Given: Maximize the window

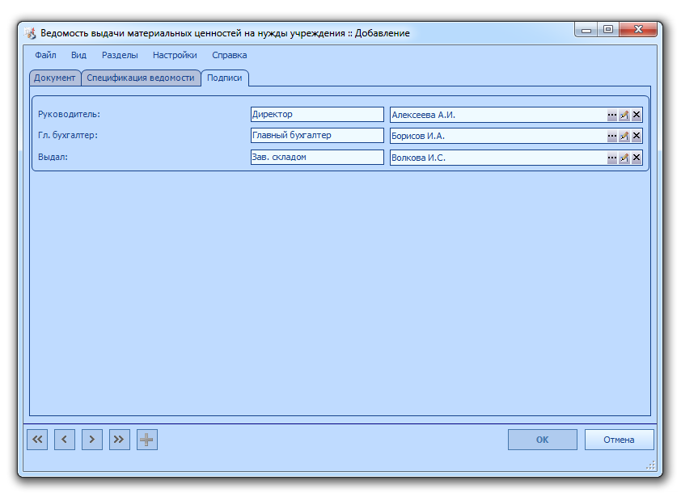Looking at the screenshot, I should tap(608, 30).
